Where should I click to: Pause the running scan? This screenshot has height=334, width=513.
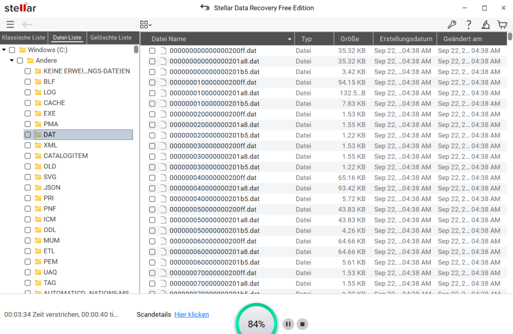(x=288, y=324)
